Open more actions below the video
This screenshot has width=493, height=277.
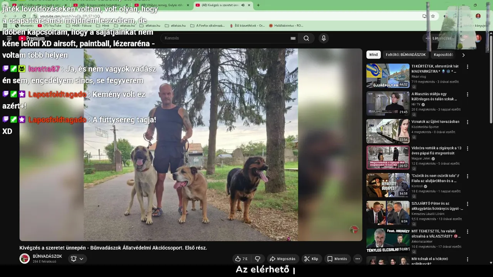tap(357, 259)
